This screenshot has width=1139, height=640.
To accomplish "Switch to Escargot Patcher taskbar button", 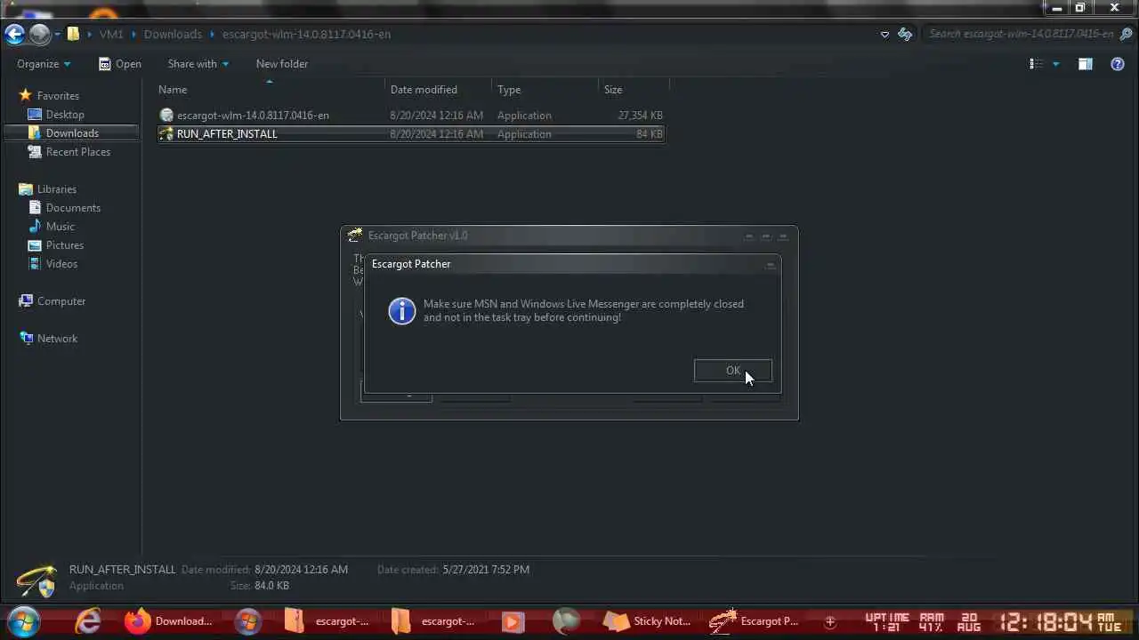I will tap(755, 620).
